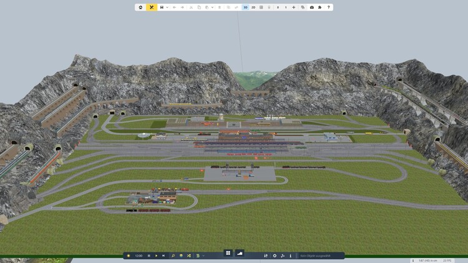Paste with the clipboard icon
468x263 pixels.
pyautogui.click(x=207, y=7)
